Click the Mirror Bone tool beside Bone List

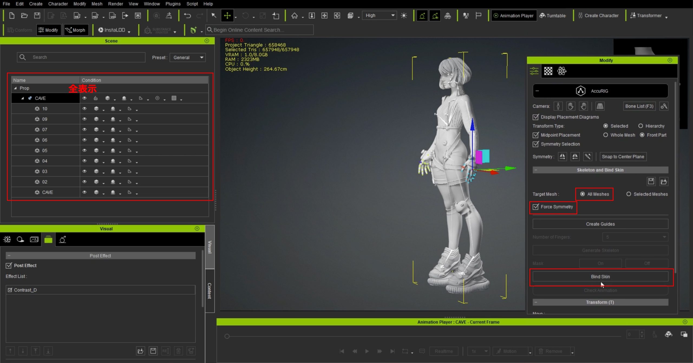(x=664, y=106)
